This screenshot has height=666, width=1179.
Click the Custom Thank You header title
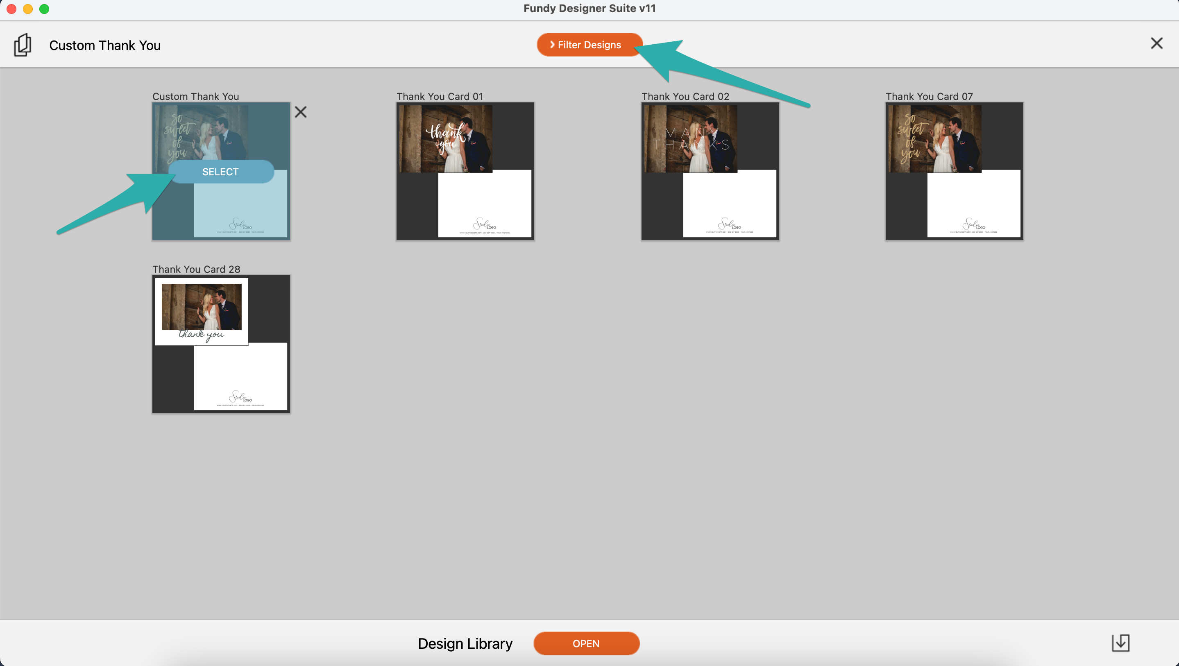pyautogui.click(x=105, y=45)
